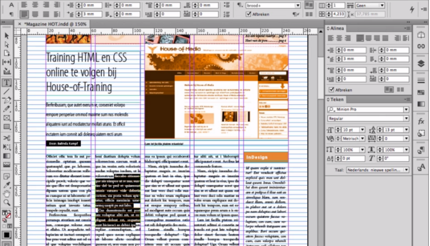The image size is (430, 246).
Task: Open control panel flyout menu at far right
Action: (424, 9)
